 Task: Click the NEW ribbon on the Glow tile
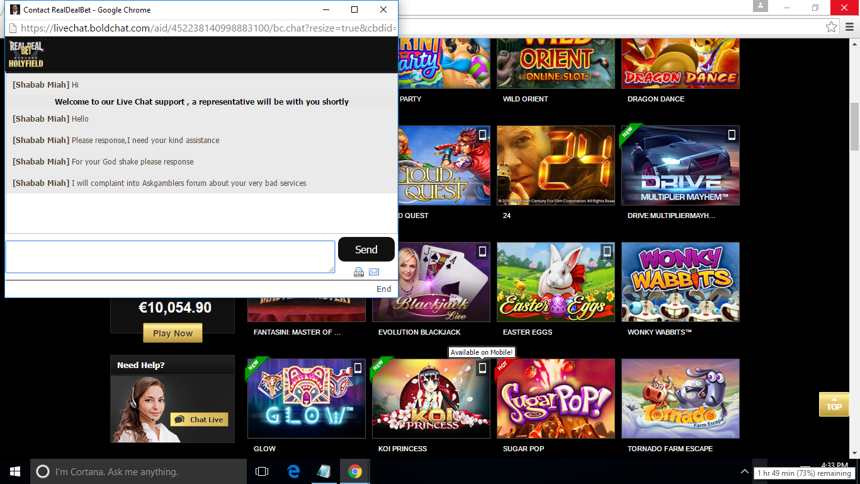(256, 367)
